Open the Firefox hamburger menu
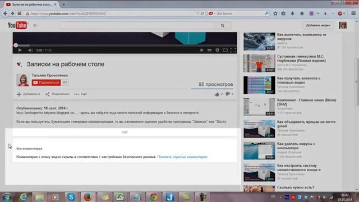This screenshot has width=359, height=202. tap(353, 13)
